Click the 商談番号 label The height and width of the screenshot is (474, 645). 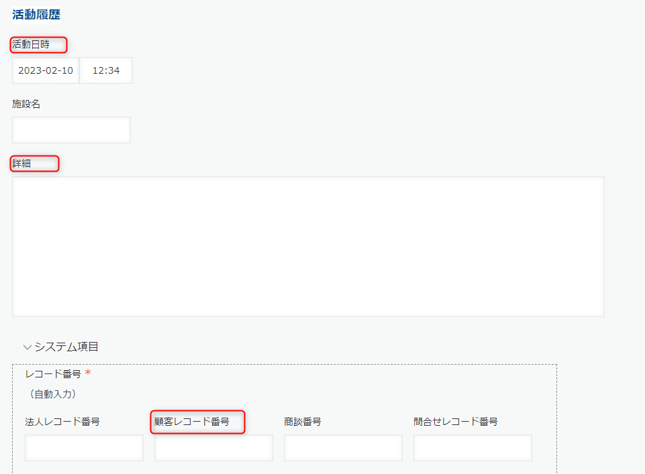(x=303, y=422)
